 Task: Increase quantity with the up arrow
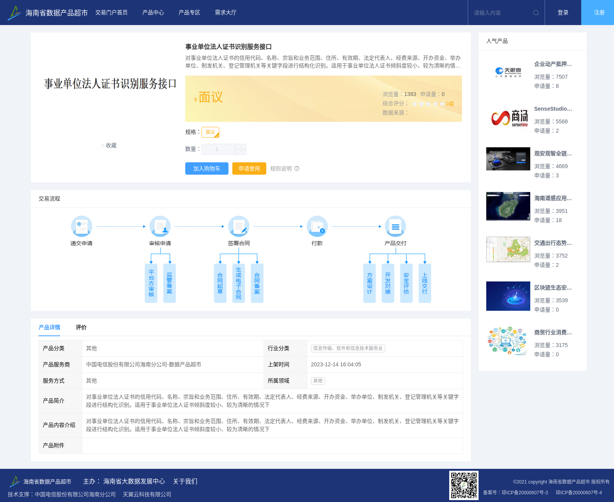(241, 147)
